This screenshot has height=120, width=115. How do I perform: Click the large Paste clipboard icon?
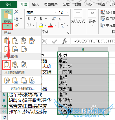coord(8,15)
